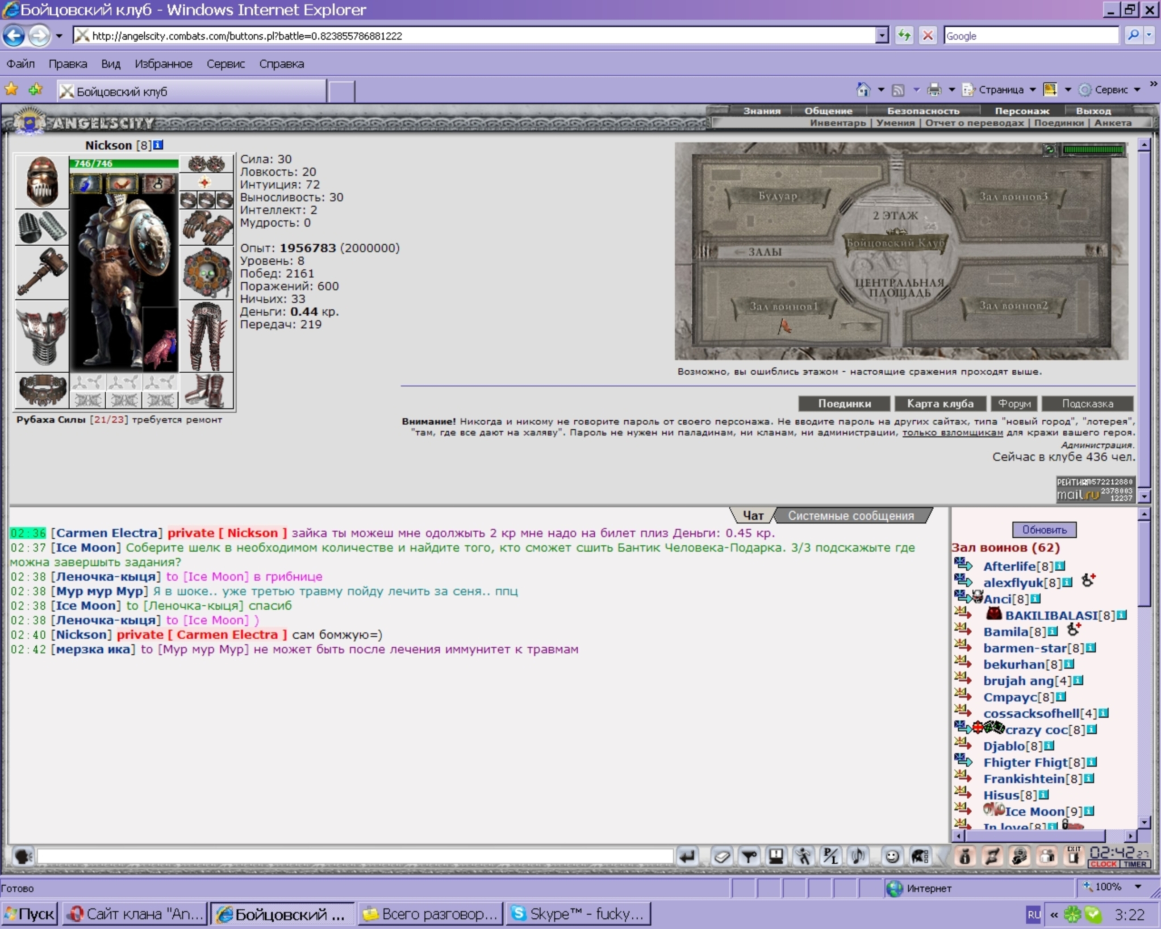Screen dimensions: 1161x929
Task: Click the smiley emoticons icon
Action: coord(892,856)
